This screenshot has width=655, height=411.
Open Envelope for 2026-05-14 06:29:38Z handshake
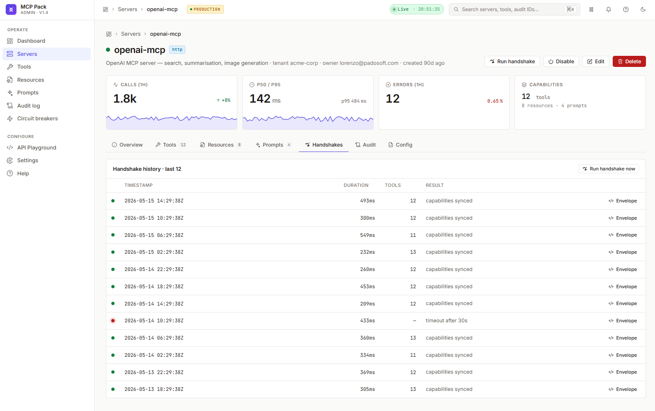click(x=623, y=338)
